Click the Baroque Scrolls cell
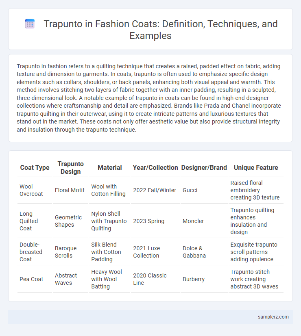The image size is (301, 336). [x=71, y=252]
